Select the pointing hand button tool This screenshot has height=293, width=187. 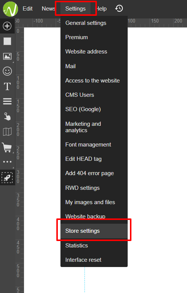[x=7, y=116]
